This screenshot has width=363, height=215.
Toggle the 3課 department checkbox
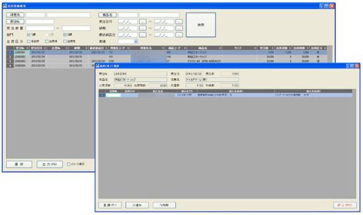(x=65, y=35)
